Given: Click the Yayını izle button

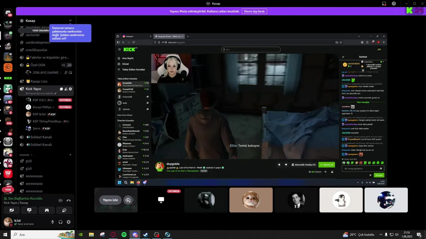Looking at the screenshot, I should point(110,200).
